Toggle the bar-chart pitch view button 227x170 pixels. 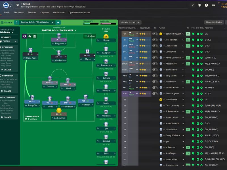tap(30, 36)
